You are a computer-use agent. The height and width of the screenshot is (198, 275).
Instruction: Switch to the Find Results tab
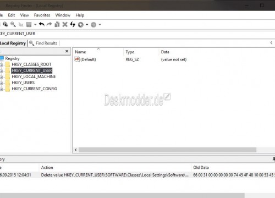point(43,43)
